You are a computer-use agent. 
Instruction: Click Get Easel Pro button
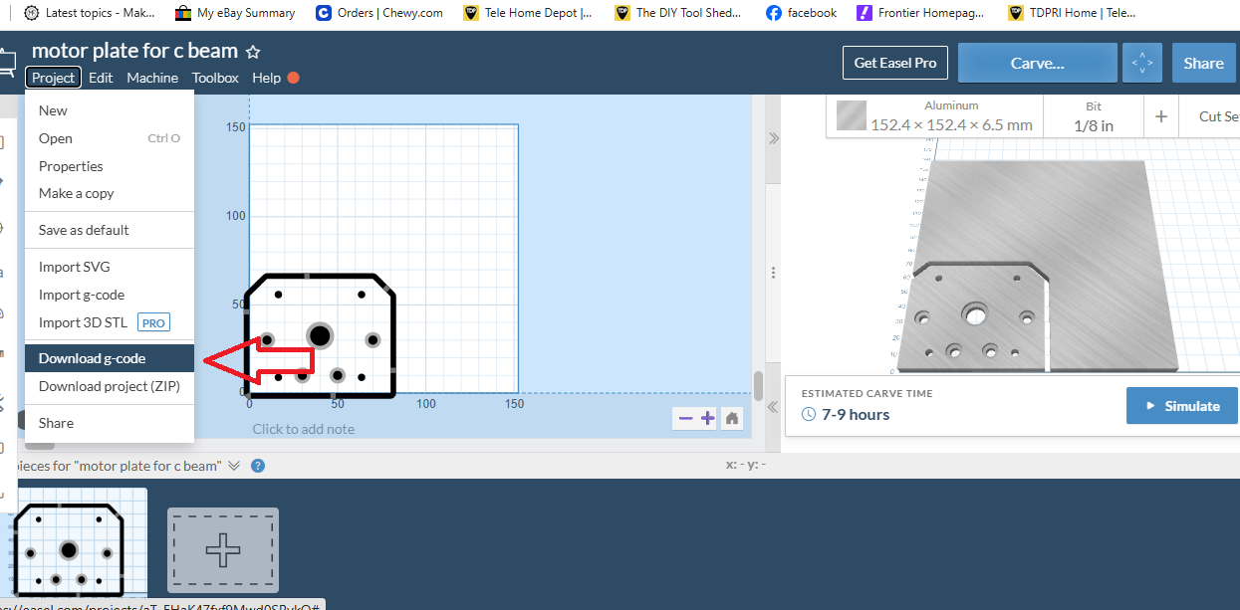click(895, 63)
